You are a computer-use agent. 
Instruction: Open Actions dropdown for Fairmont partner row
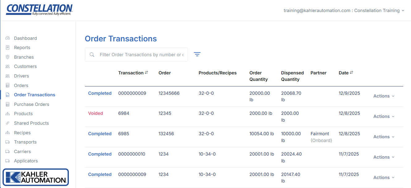pos(384,137)
